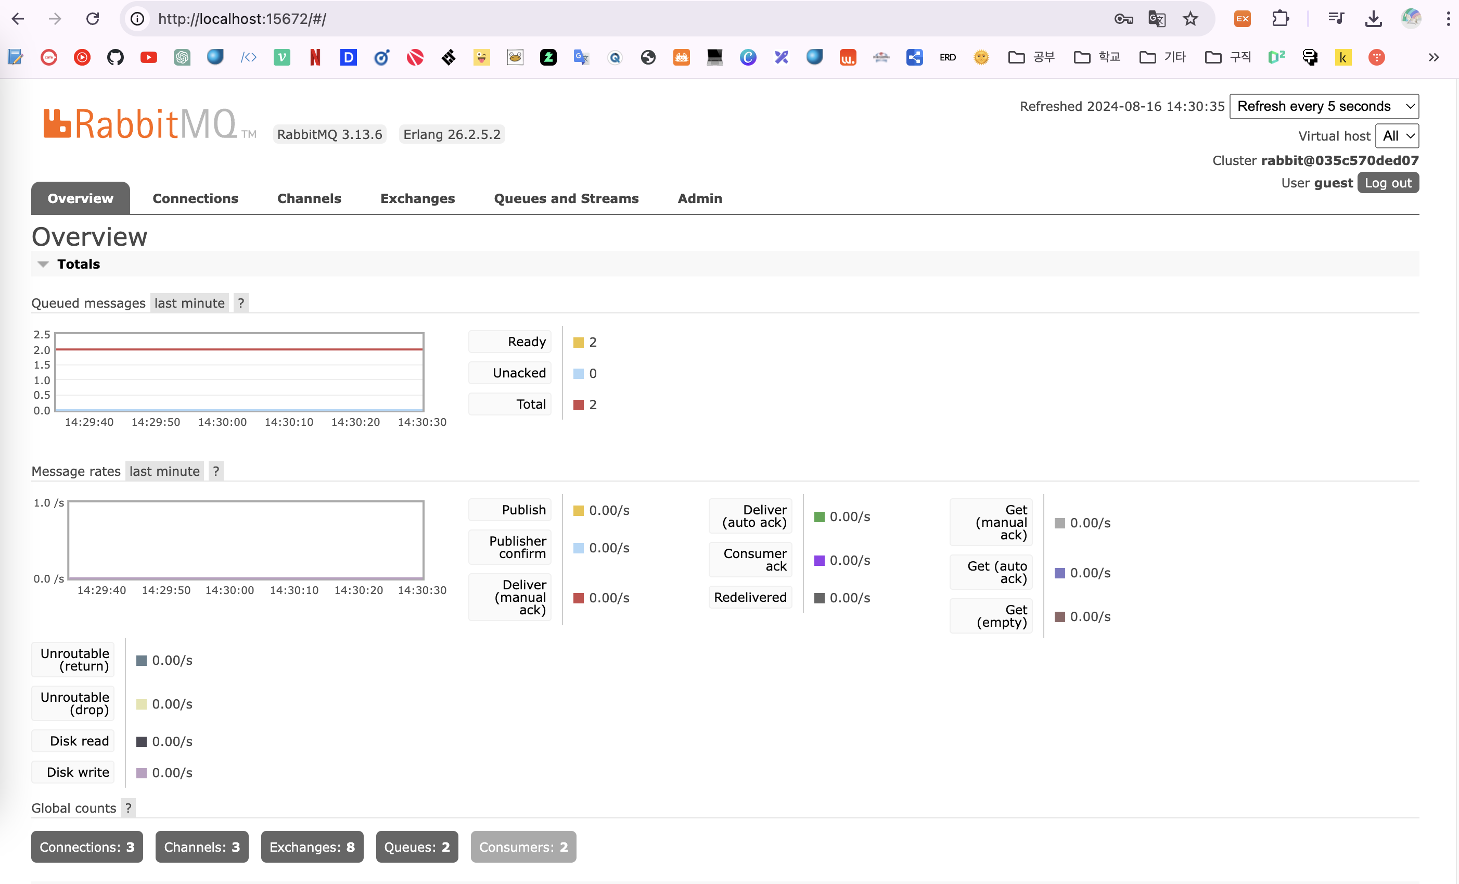
Task: Open the Netflix bookmark icon
Action: tap(315, 57)
